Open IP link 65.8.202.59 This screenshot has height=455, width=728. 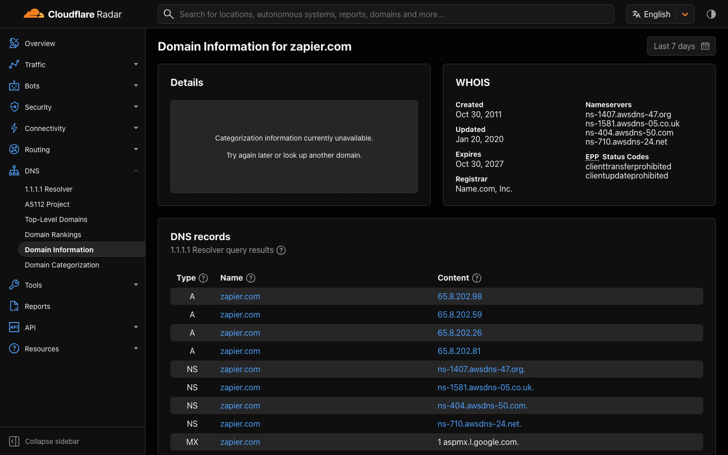(460, 314)
